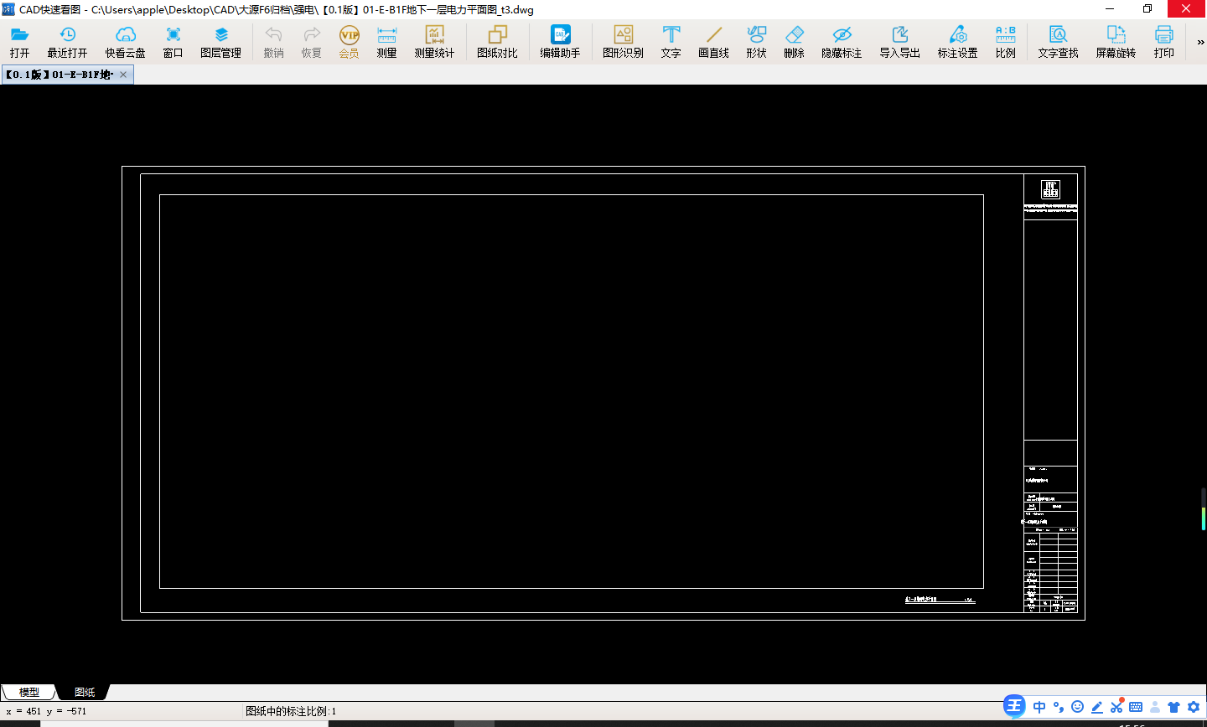The width and height of the screenshot is (1207, 727).
Task: Switch to the Layout (图纸) tab
Action: tap(85, 692)
